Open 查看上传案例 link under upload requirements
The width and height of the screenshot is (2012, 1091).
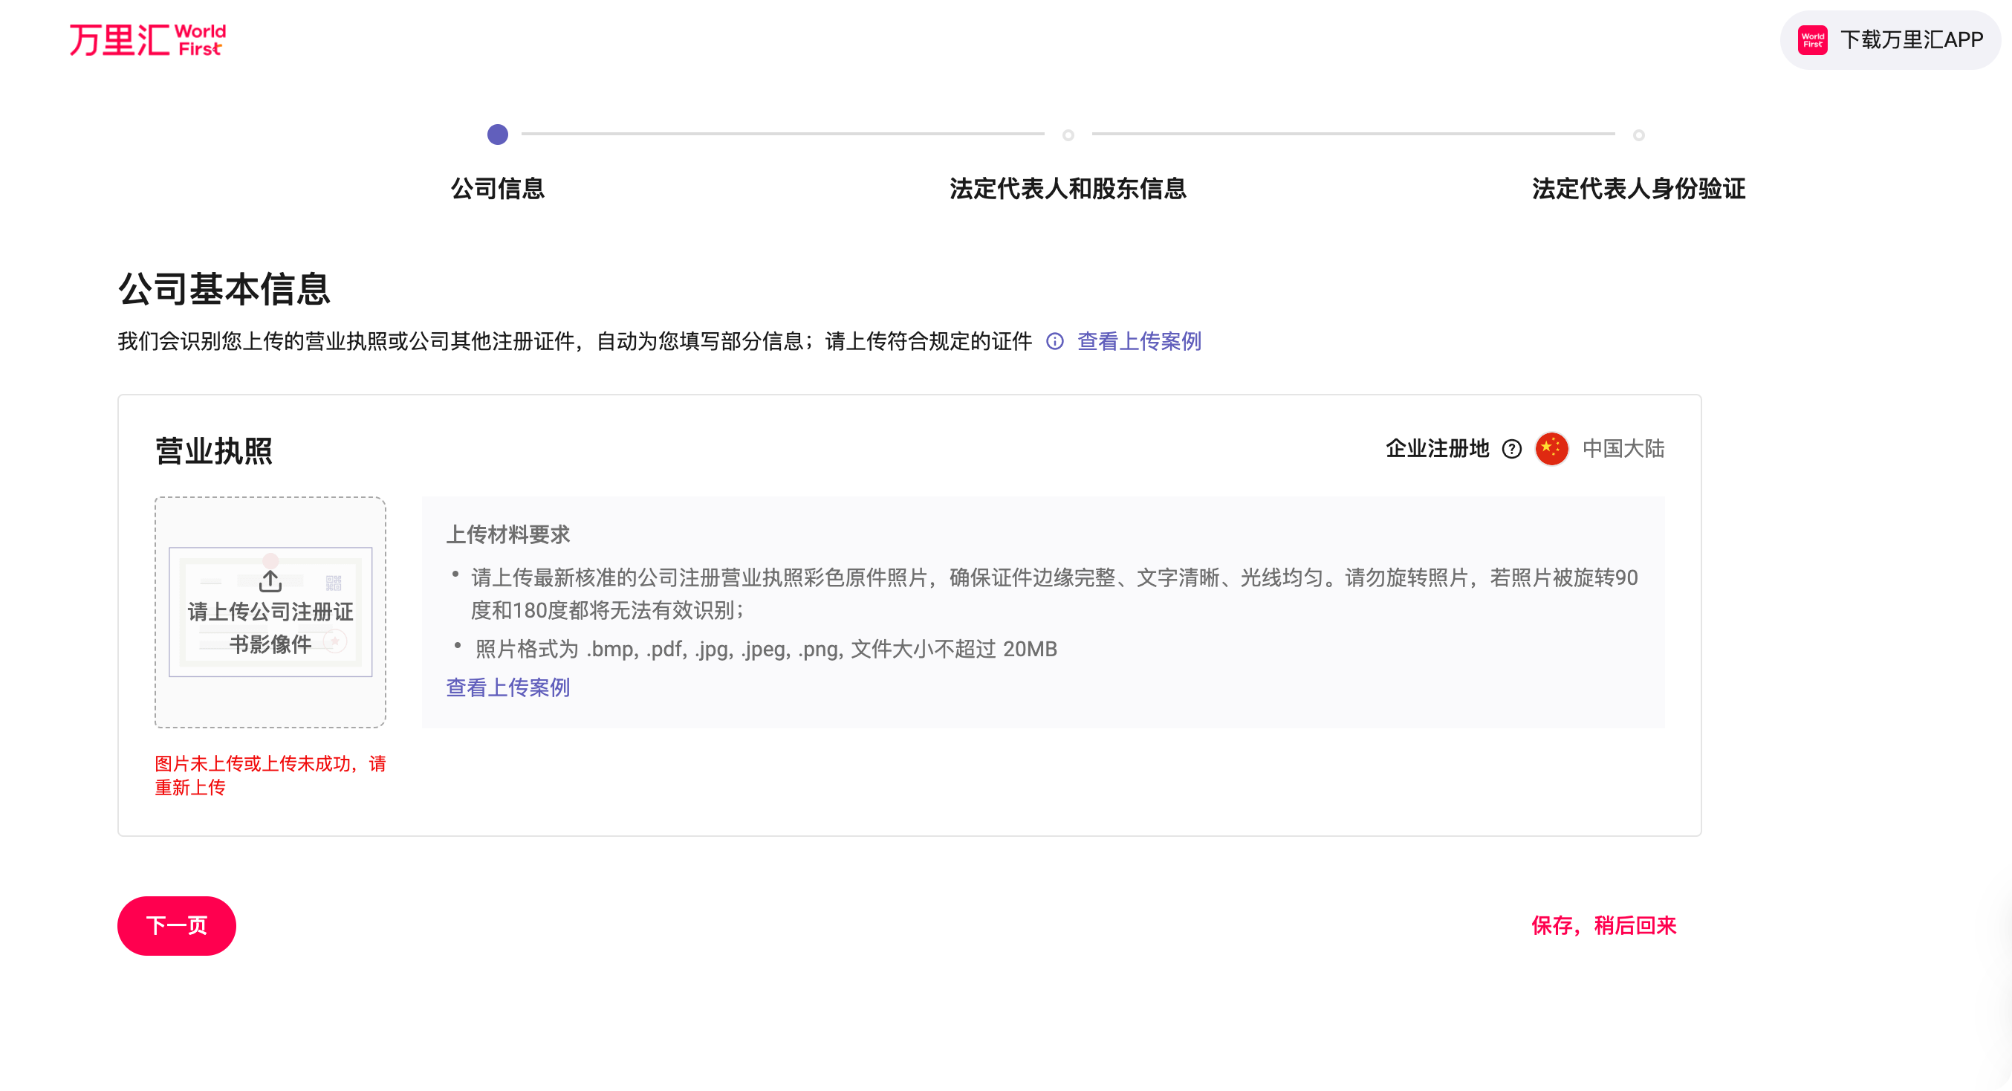(507, 687)
